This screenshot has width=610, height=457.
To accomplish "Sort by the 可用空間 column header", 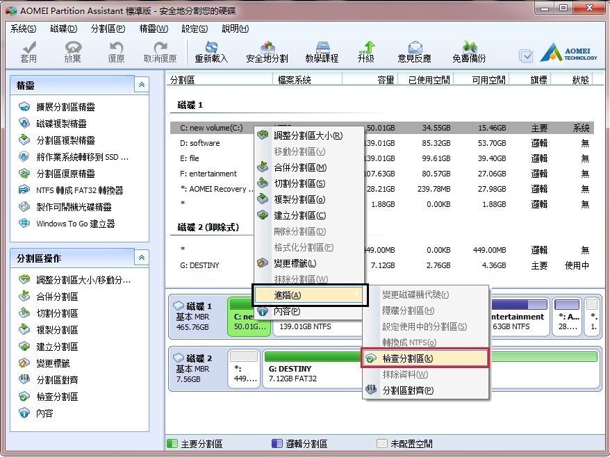I will 482,80.
